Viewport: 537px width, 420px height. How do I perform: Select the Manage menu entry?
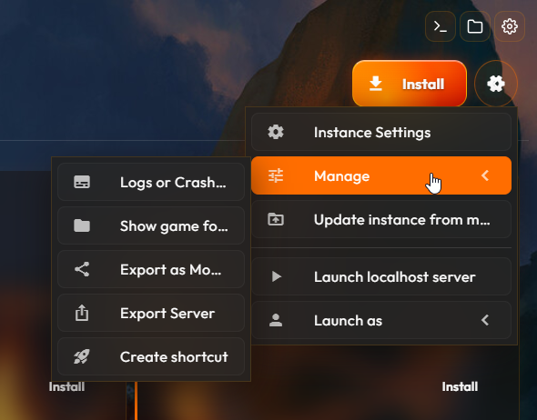[381, 175]
